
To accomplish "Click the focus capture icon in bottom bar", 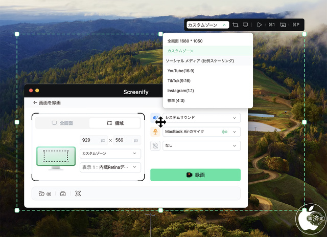I will tap(78, 193).
